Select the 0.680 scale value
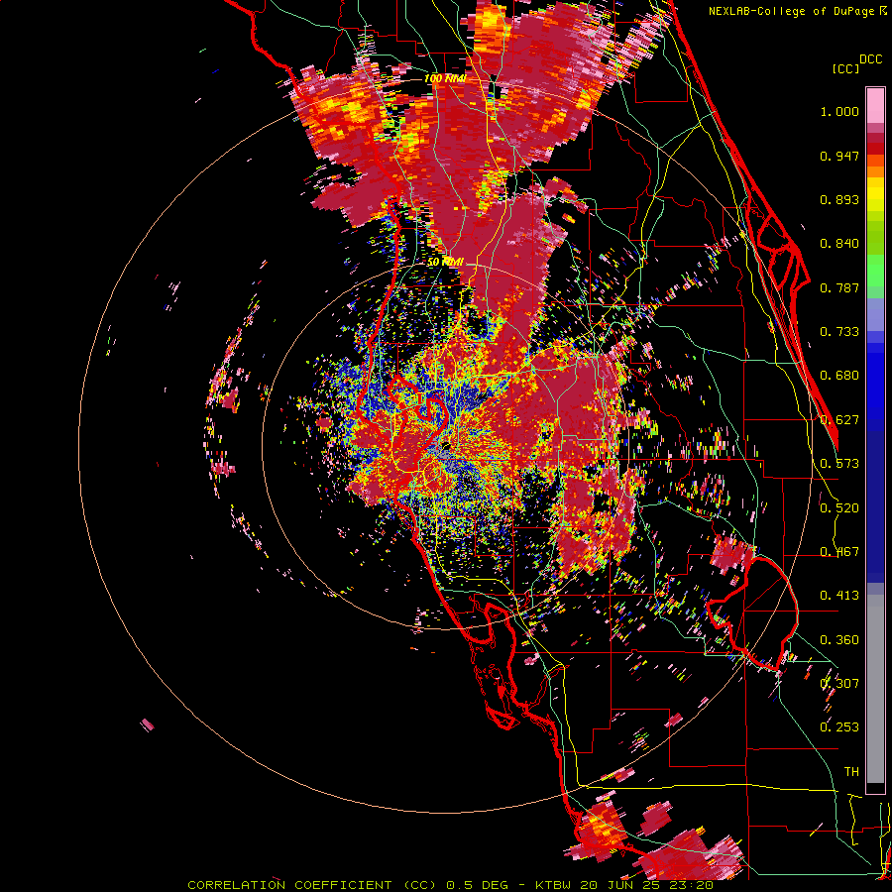Viewport: 892px width, 892px height. click(839, 376)
